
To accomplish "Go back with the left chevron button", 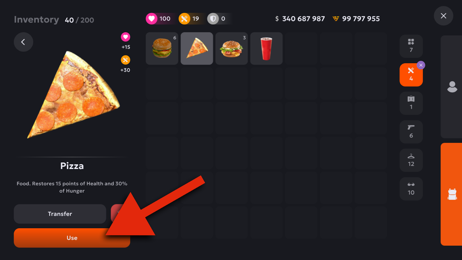I will pyautogui.click(x=23, y=42).
